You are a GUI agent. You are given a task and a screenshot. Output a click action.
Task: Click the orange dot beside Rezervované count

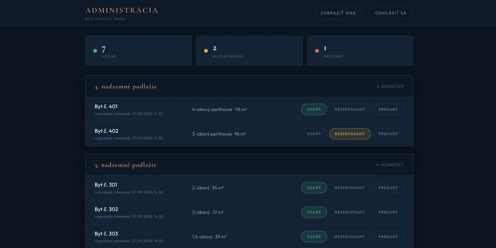coord(206,51)
